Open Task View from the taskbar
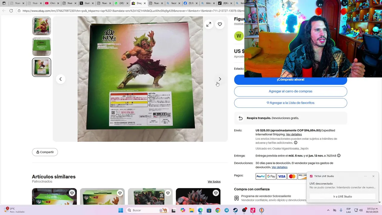Viewport: 382px width, 215px height. tap(174, 210)
